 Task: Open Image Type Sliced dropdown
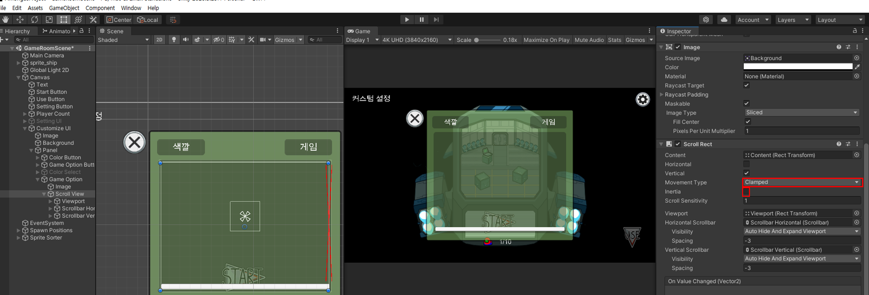tap(802, 113)
